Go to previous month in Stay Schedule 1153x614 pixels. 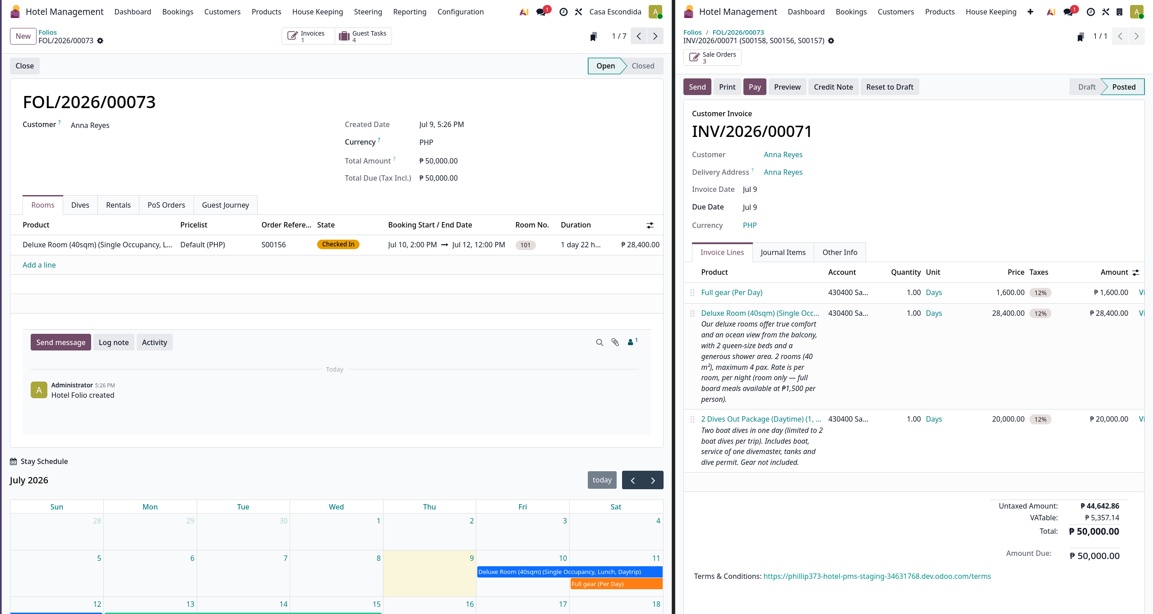pos(632,480)
